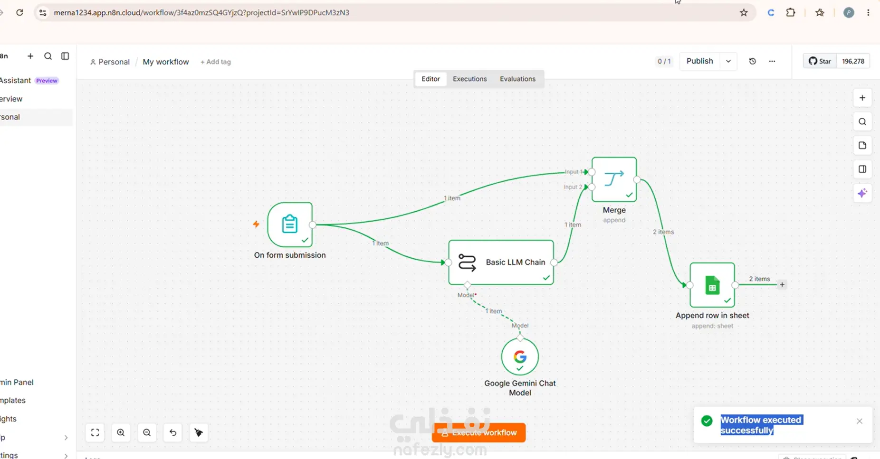880x459 pixels.
Task: Click the Publish button
Action: [x=699, y=61]
